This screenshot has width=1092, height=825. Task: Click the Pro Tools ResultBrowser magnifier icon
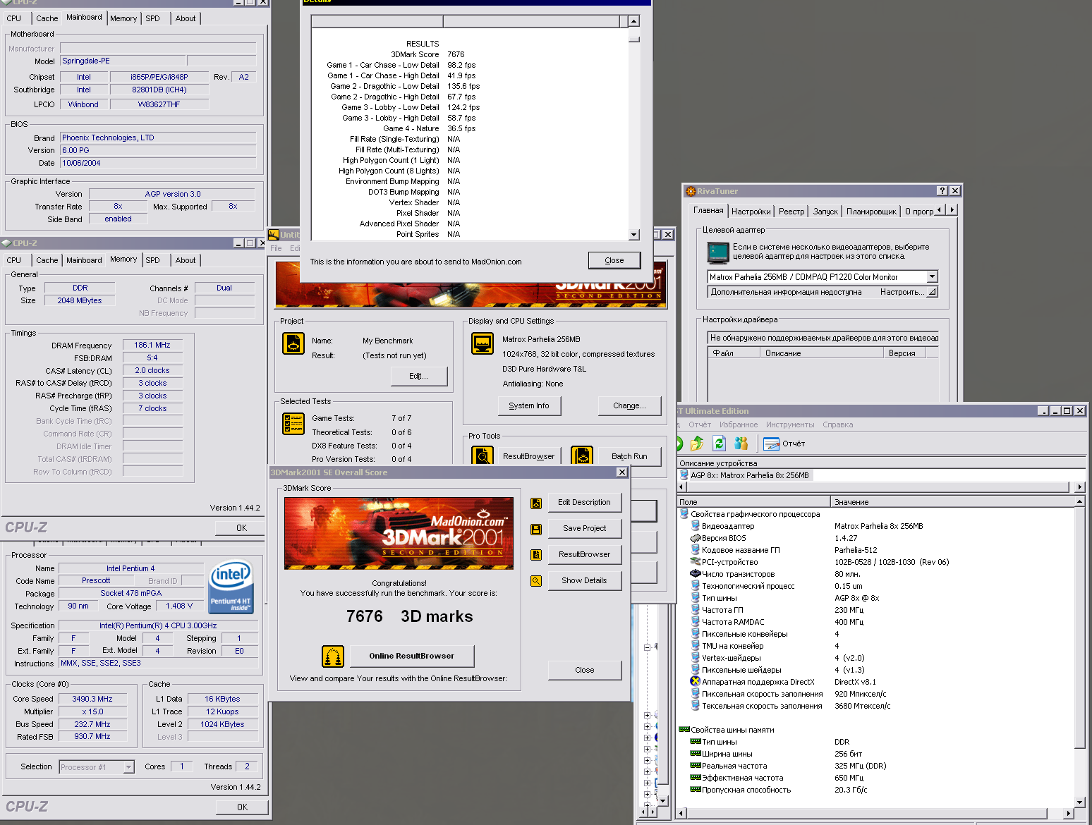[483, 456]
